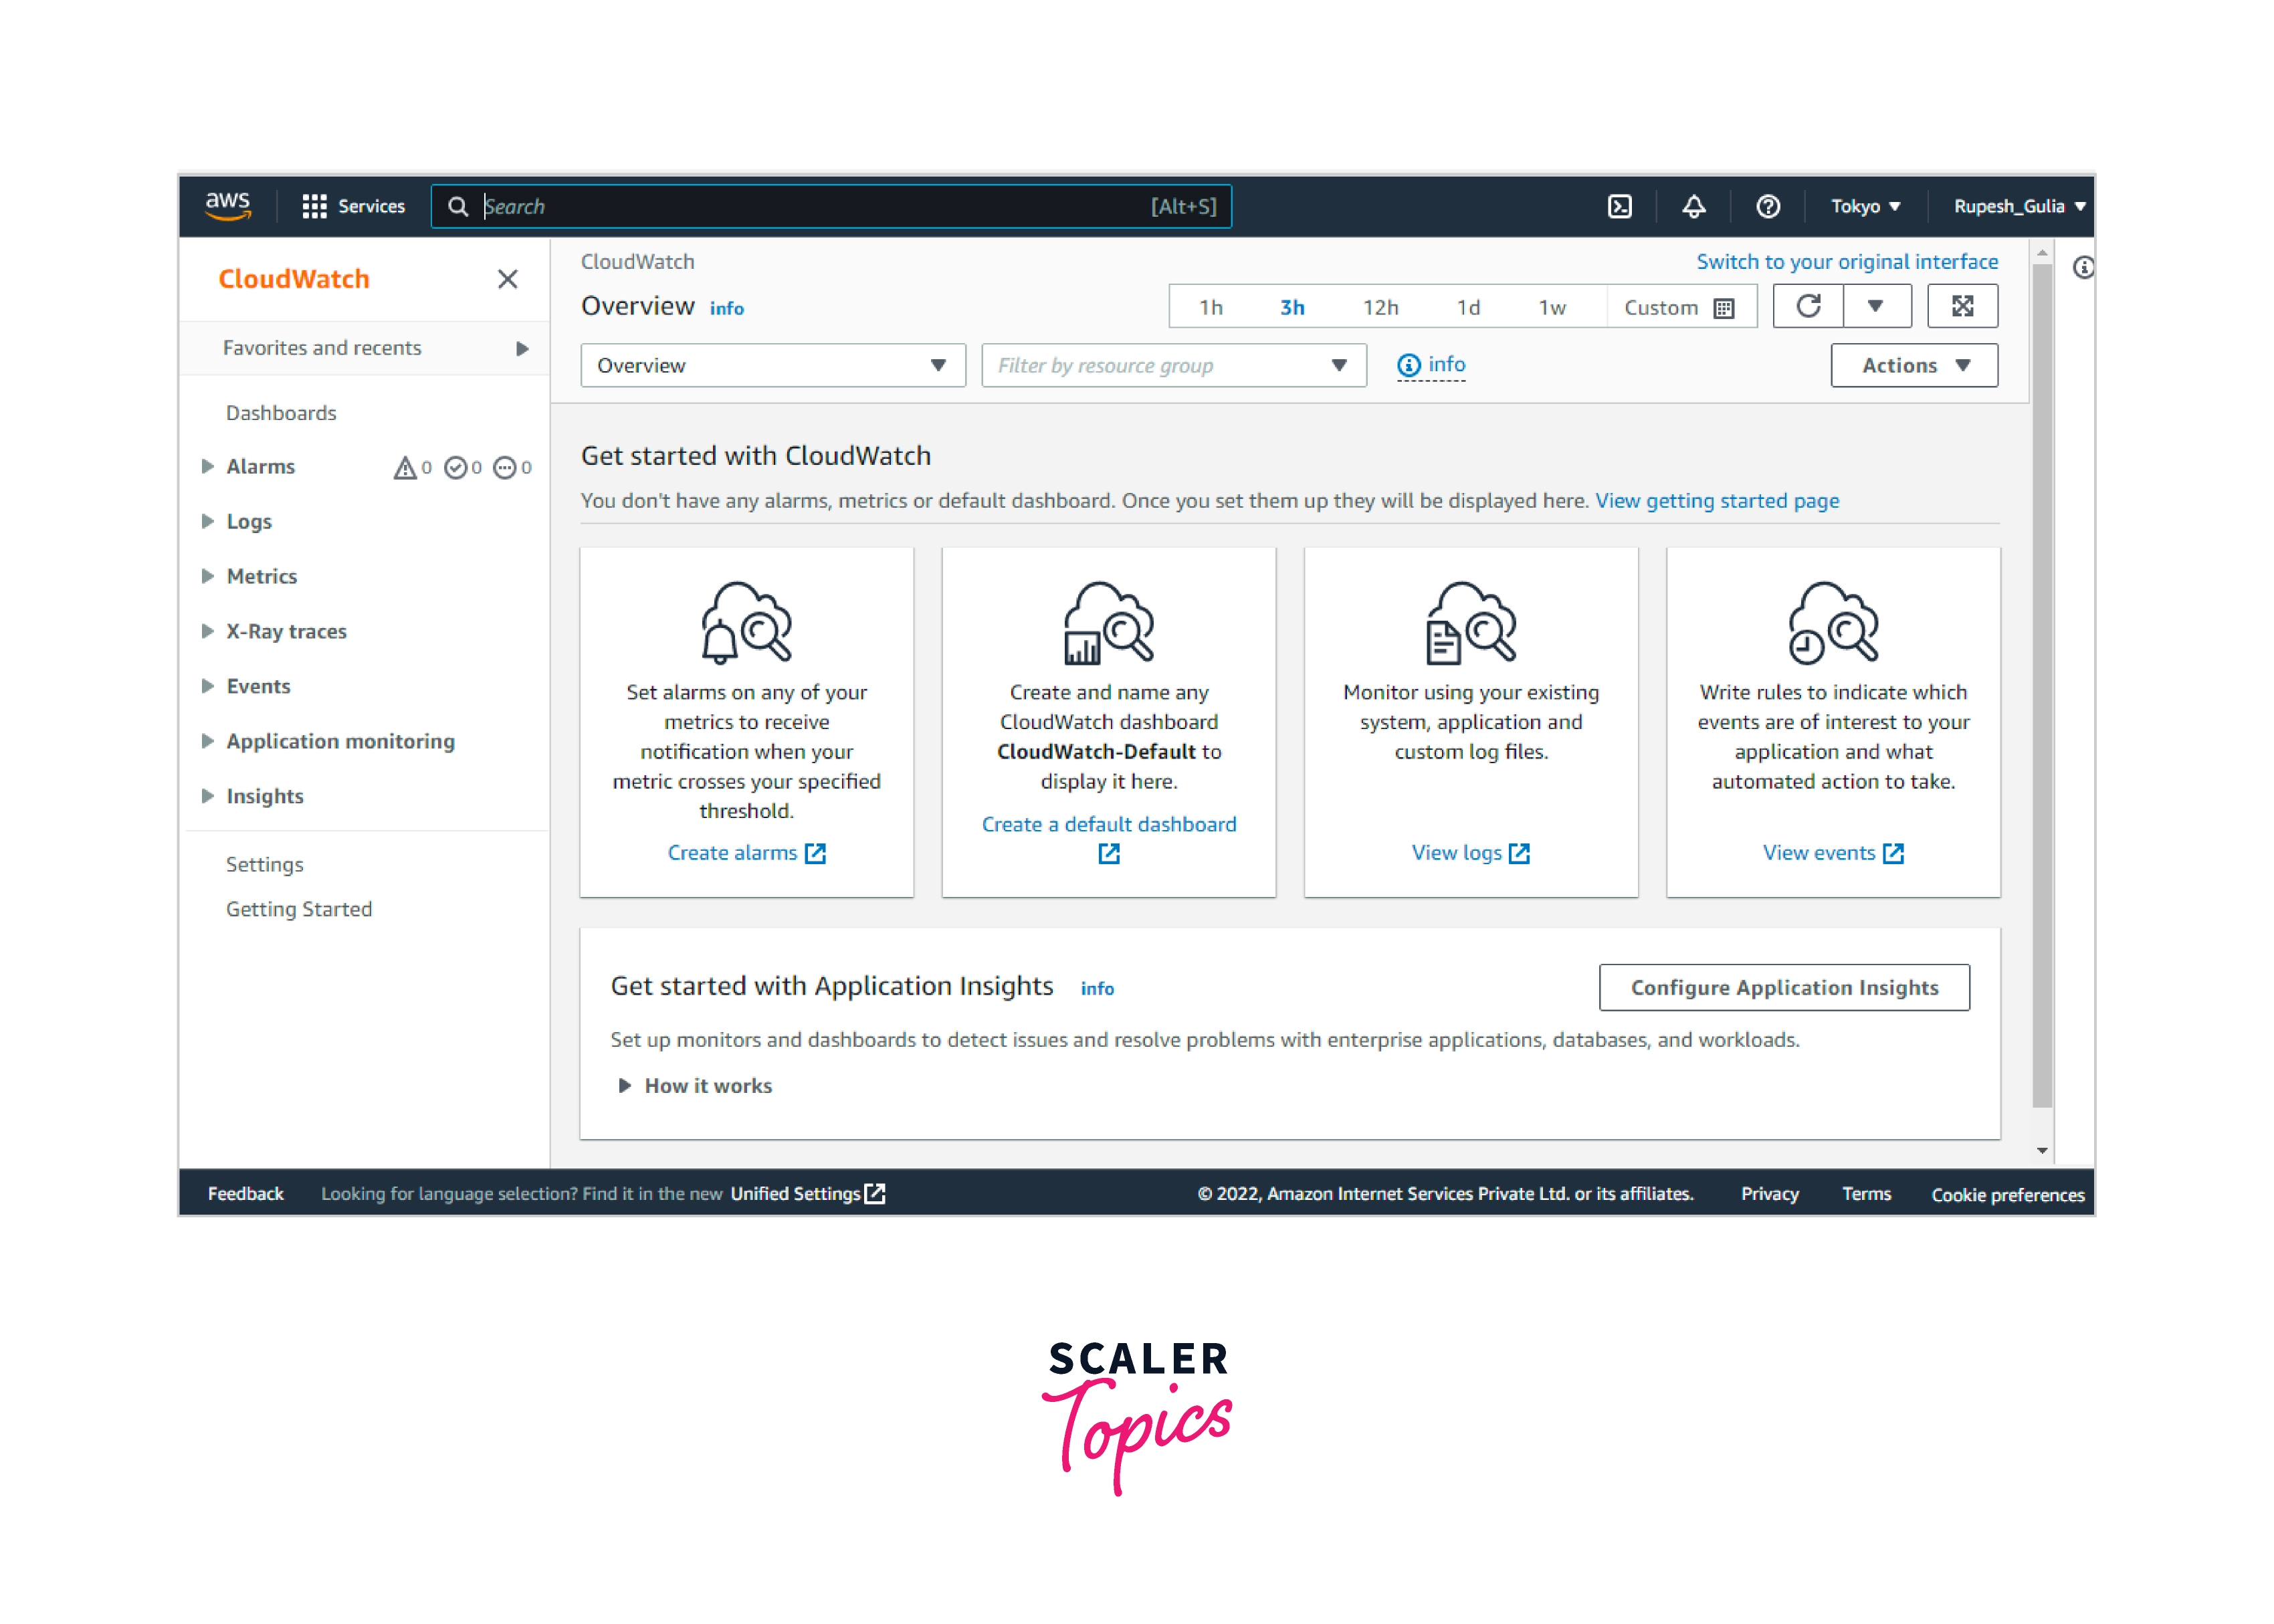
Task: Click Configure Application Insights button
Action: 1783,988
